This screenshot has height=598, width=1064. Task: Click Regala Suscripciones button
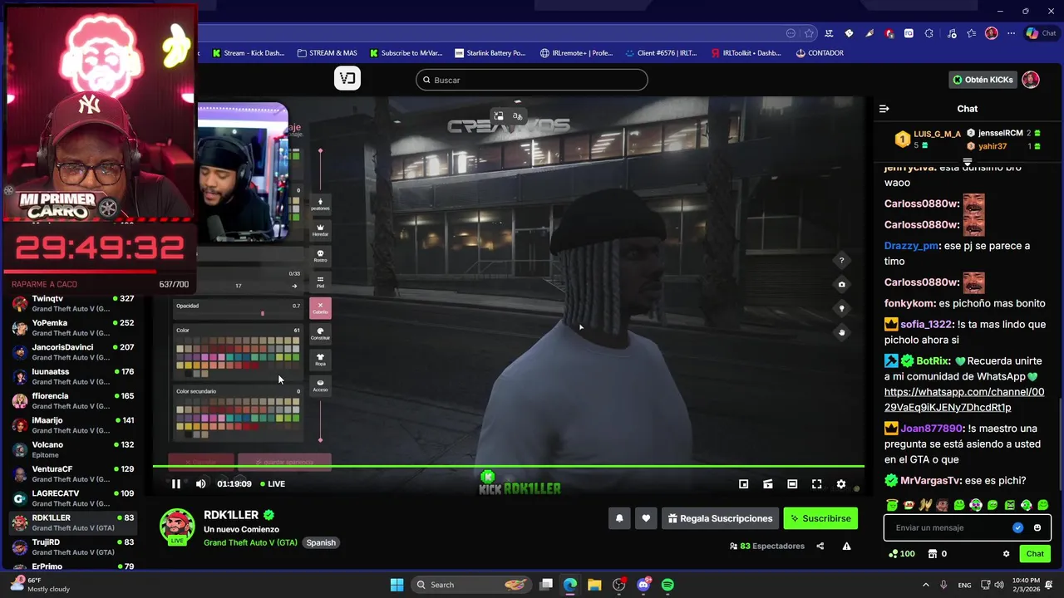(720, 518)
